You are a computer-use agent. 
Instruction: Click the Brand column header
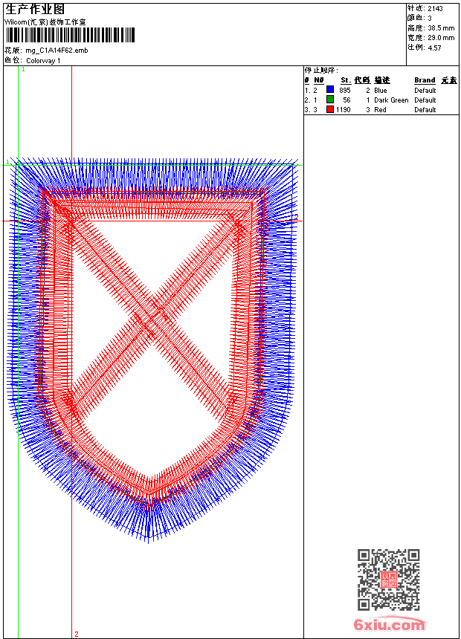(425, 80)
